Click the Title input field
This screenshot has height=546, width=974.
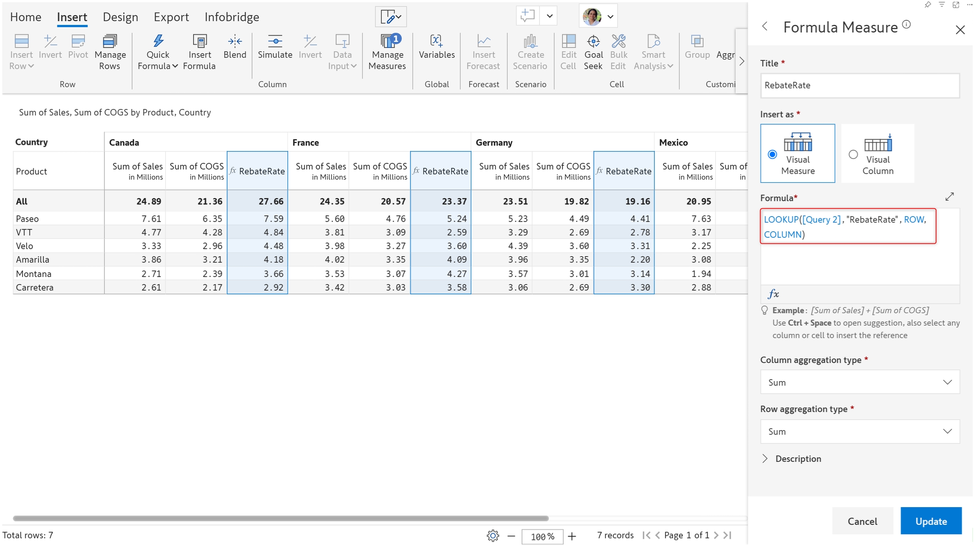[x=859, y=85]
